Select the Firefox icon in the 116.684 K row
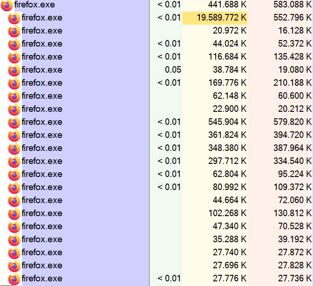Viewport: 314px width, 286px height. point(14,57)
